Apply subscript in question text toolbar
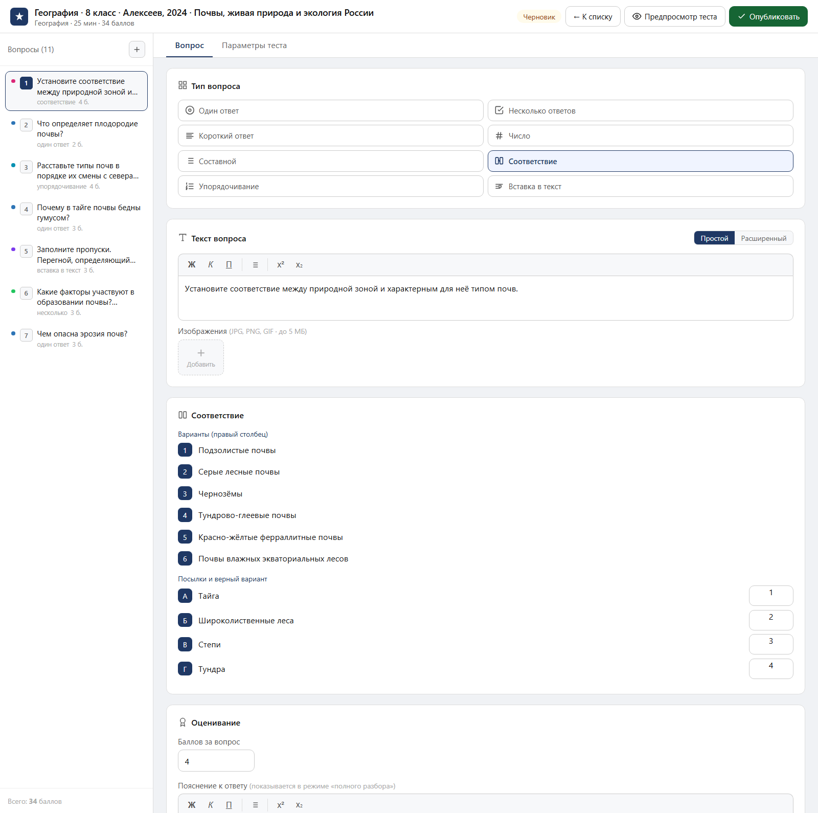This screenshot has height=813, width=818. (299, 265)
